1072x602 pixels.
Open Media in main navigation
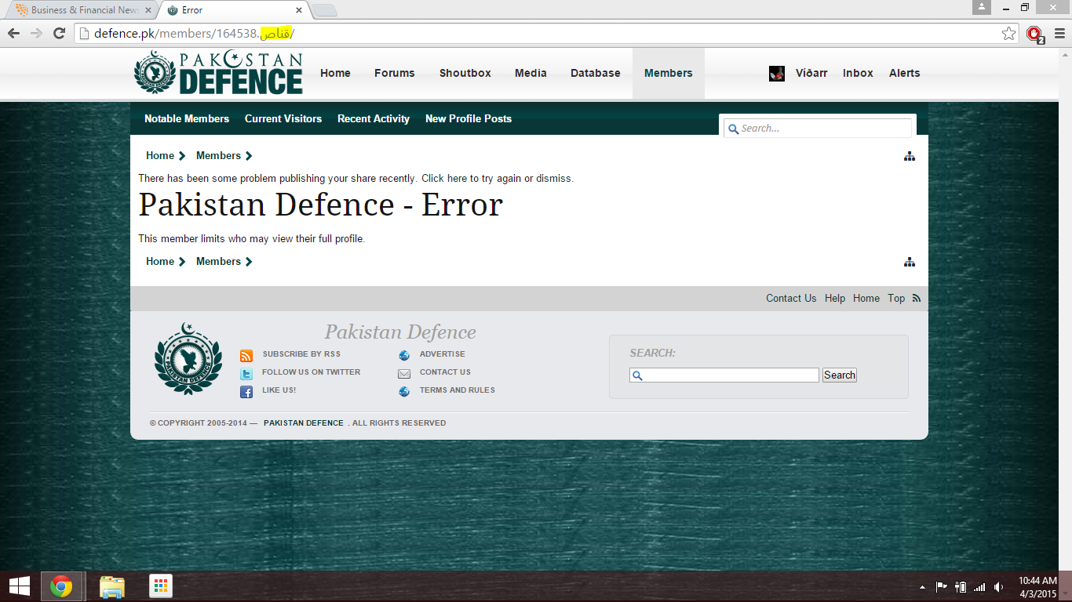(x=531, y=73)
